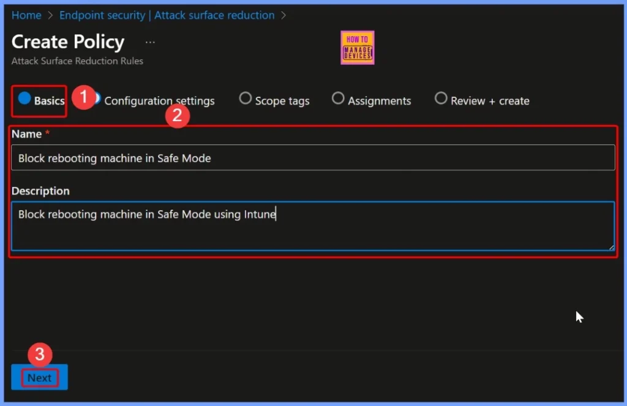The width and height of the screenshot is (627, 406).
Task: Open the Home breadcrumb link
Action: [26, 15]
